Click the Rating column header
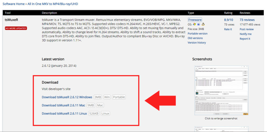Viewport: 267px width, 132px height. point(228,13)
